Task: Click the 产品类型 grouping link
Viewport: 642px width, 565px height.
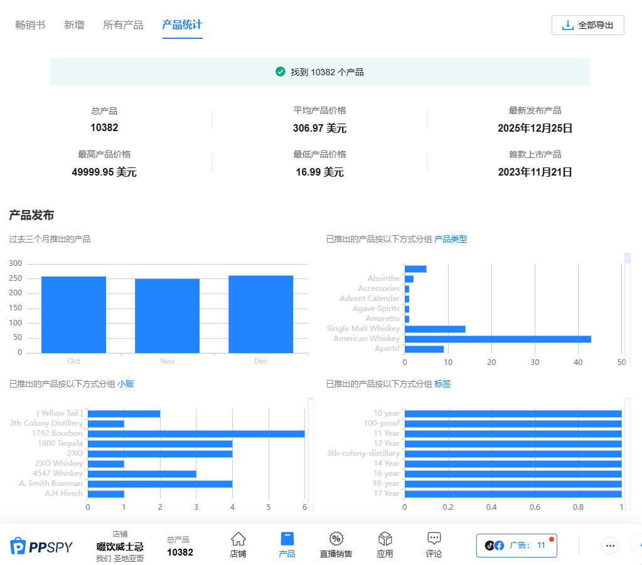Action: coord(451,239)
